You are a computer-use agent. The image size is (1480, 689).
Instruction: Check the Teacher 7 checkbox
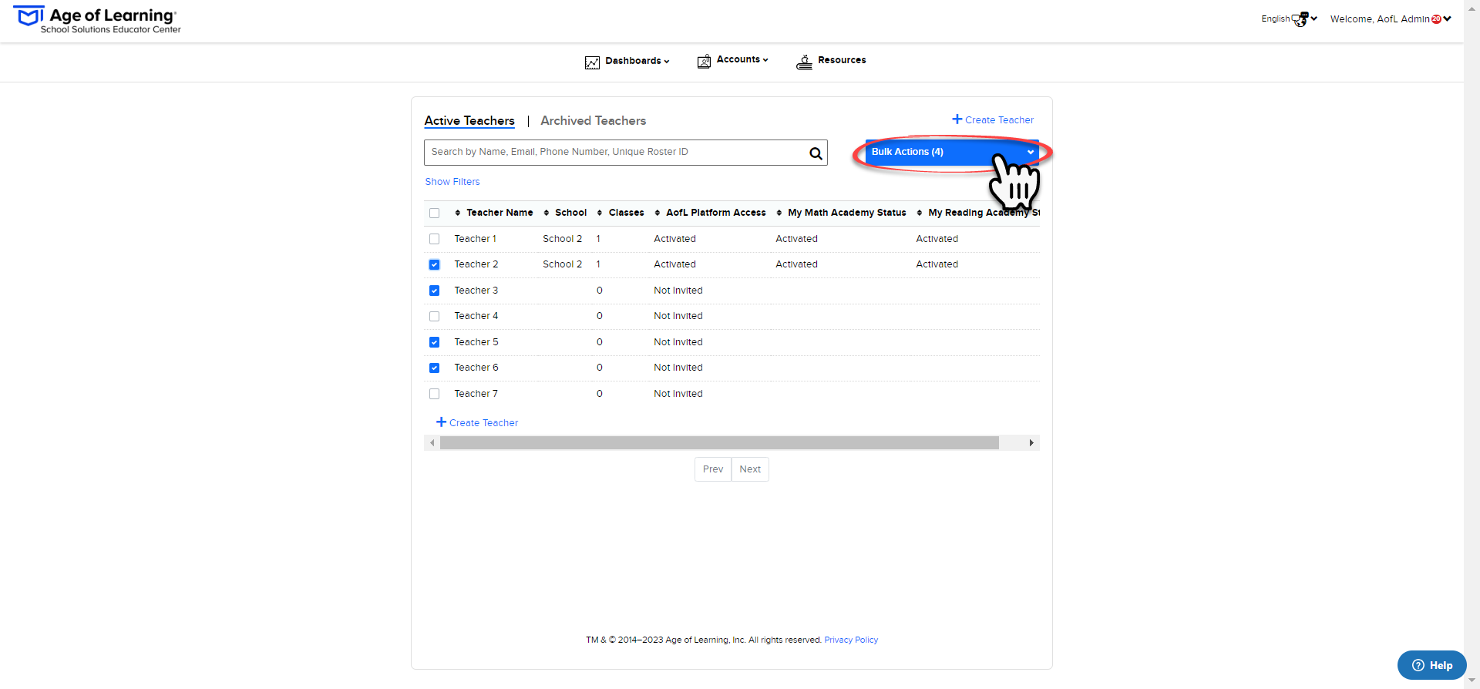click(435, 394)
